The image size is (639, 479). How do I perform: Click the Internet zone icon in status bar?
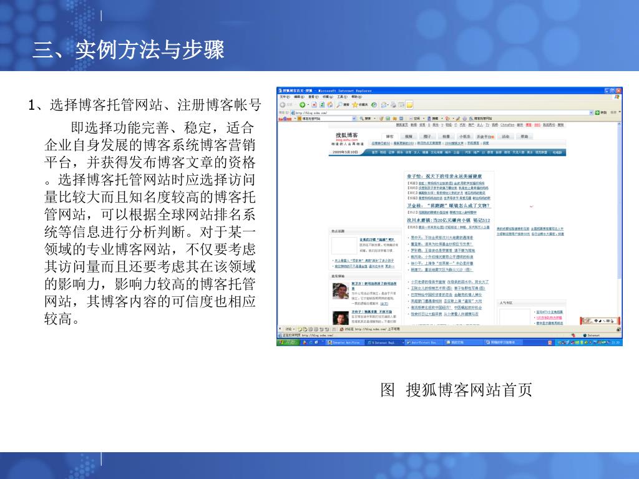tap(585, 336)
